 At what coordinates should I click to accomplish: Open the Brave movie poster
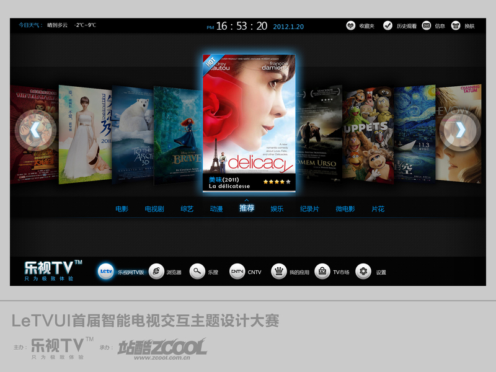point(178,135)
